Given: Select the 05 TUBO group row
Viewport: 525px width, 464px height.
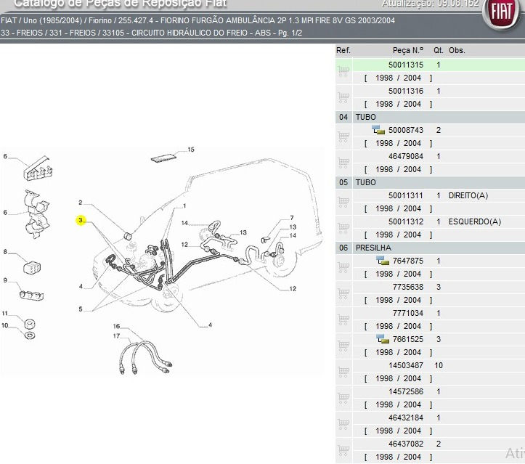Looking at the screenshot, I should click(431, 182).
